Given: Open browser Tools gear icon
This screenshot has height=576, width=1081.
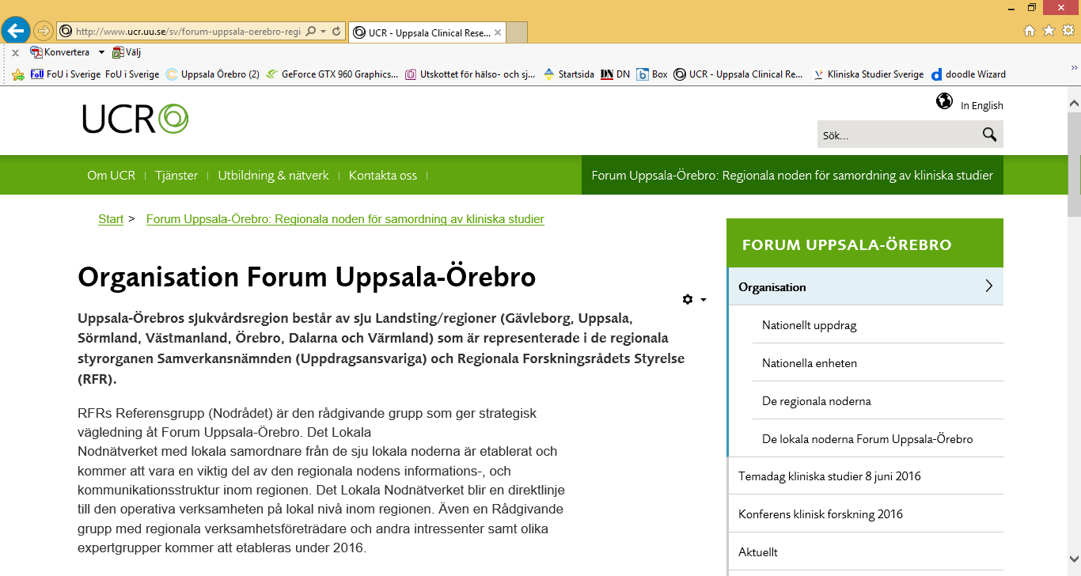Looking at the screenshot, I should pos(1068,31).
